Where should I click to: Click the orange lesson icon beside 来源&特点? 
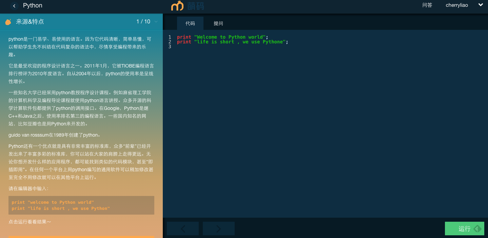8,22
